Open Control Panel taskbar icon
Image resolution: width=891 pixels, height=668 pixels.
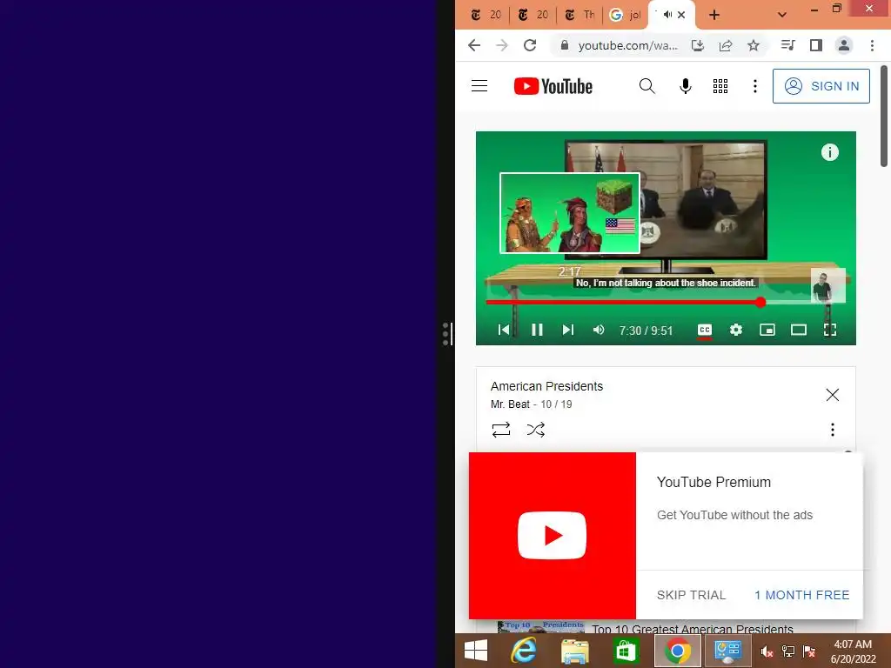728,651
